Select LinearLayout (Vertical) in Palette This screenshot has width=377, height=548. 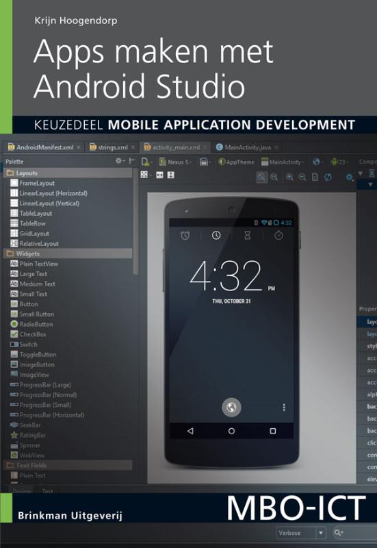(45, 203)
